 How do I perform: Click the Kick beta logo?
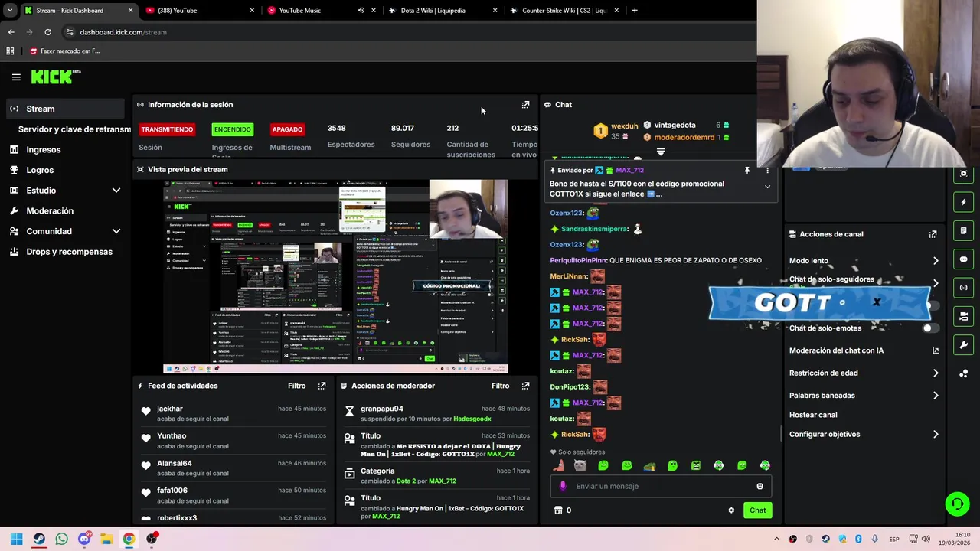pyautogui.click(x=56, y=77)
